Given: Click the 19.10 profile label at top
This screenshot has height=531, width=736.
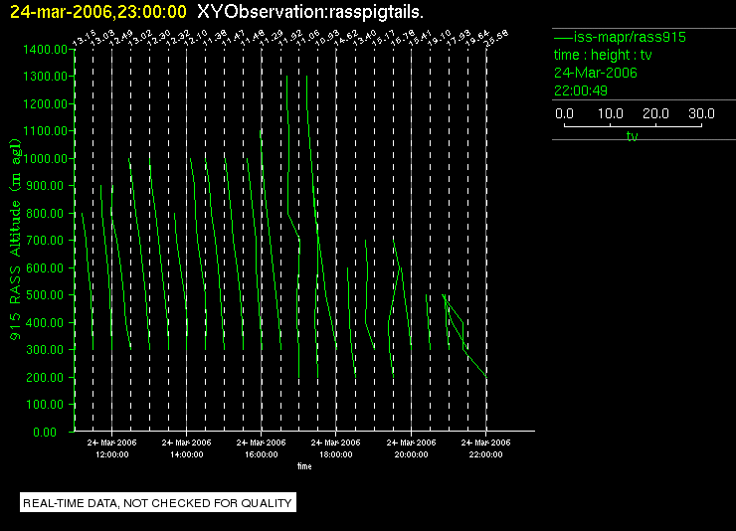Looking at the screenshot, I should [440, 38].
